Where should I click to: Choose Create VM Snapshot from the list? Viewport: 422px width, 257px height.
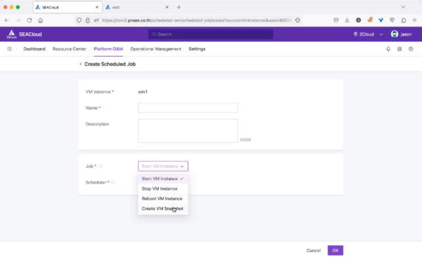(163, 209)
